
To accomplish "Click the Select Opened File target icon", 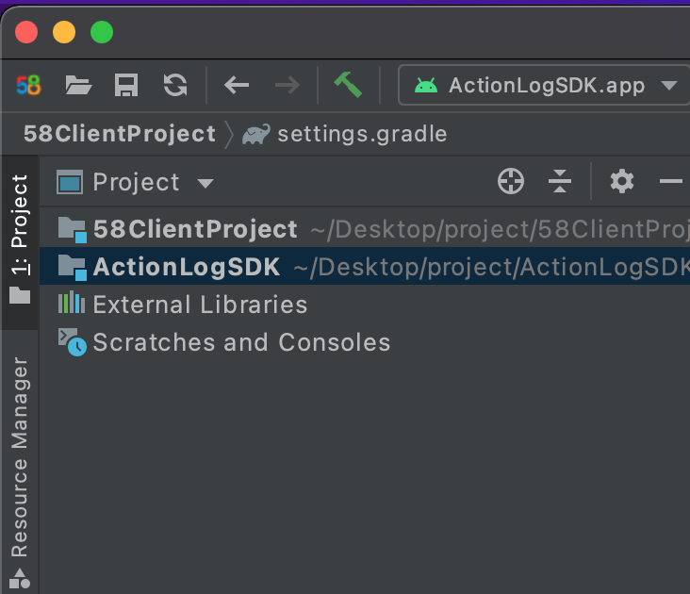I will click(x=511, y=182).
